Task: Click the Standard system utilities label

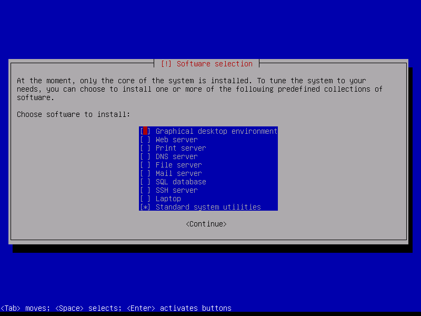Action: click(208, 207)
